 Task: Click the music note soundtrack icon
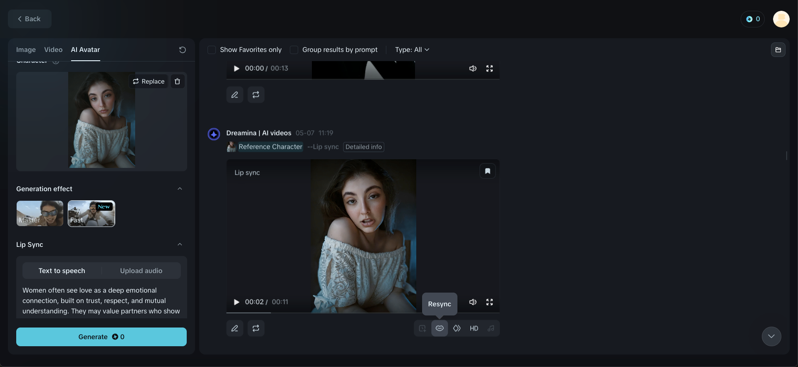click(491, 328)
